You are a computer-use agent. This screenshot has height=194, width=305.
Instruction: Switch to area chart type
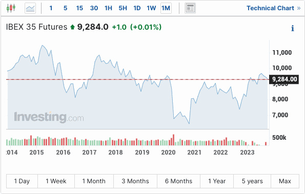[30, 8]
